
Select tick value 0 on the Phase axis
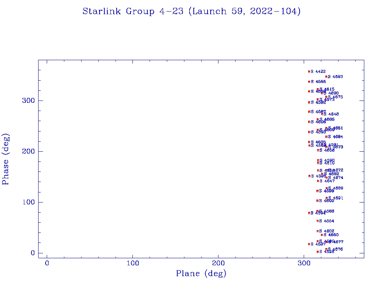[x=33, y=253]
